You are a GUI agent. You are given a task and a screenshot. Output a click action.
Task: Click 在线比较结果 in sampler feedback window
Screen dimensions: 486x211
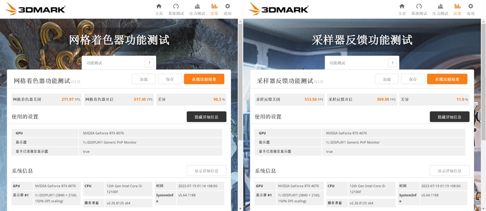click(x=447, y=79)
